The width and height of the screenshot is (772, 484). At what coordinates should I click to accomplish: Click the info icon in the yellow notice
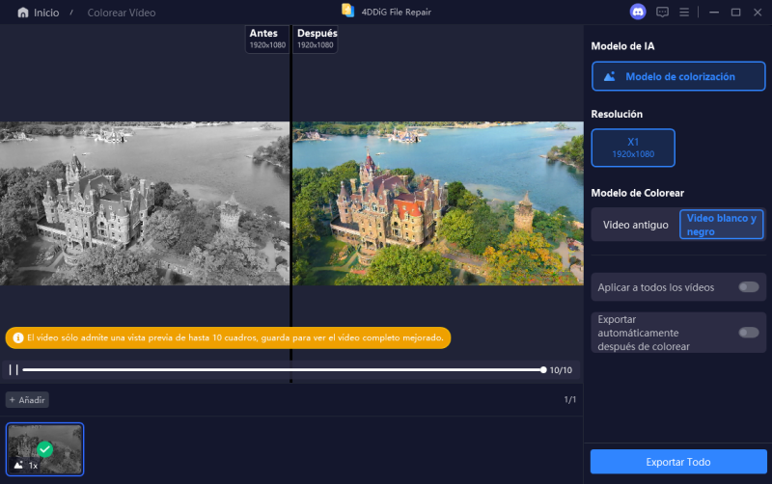tap(16, 338)
